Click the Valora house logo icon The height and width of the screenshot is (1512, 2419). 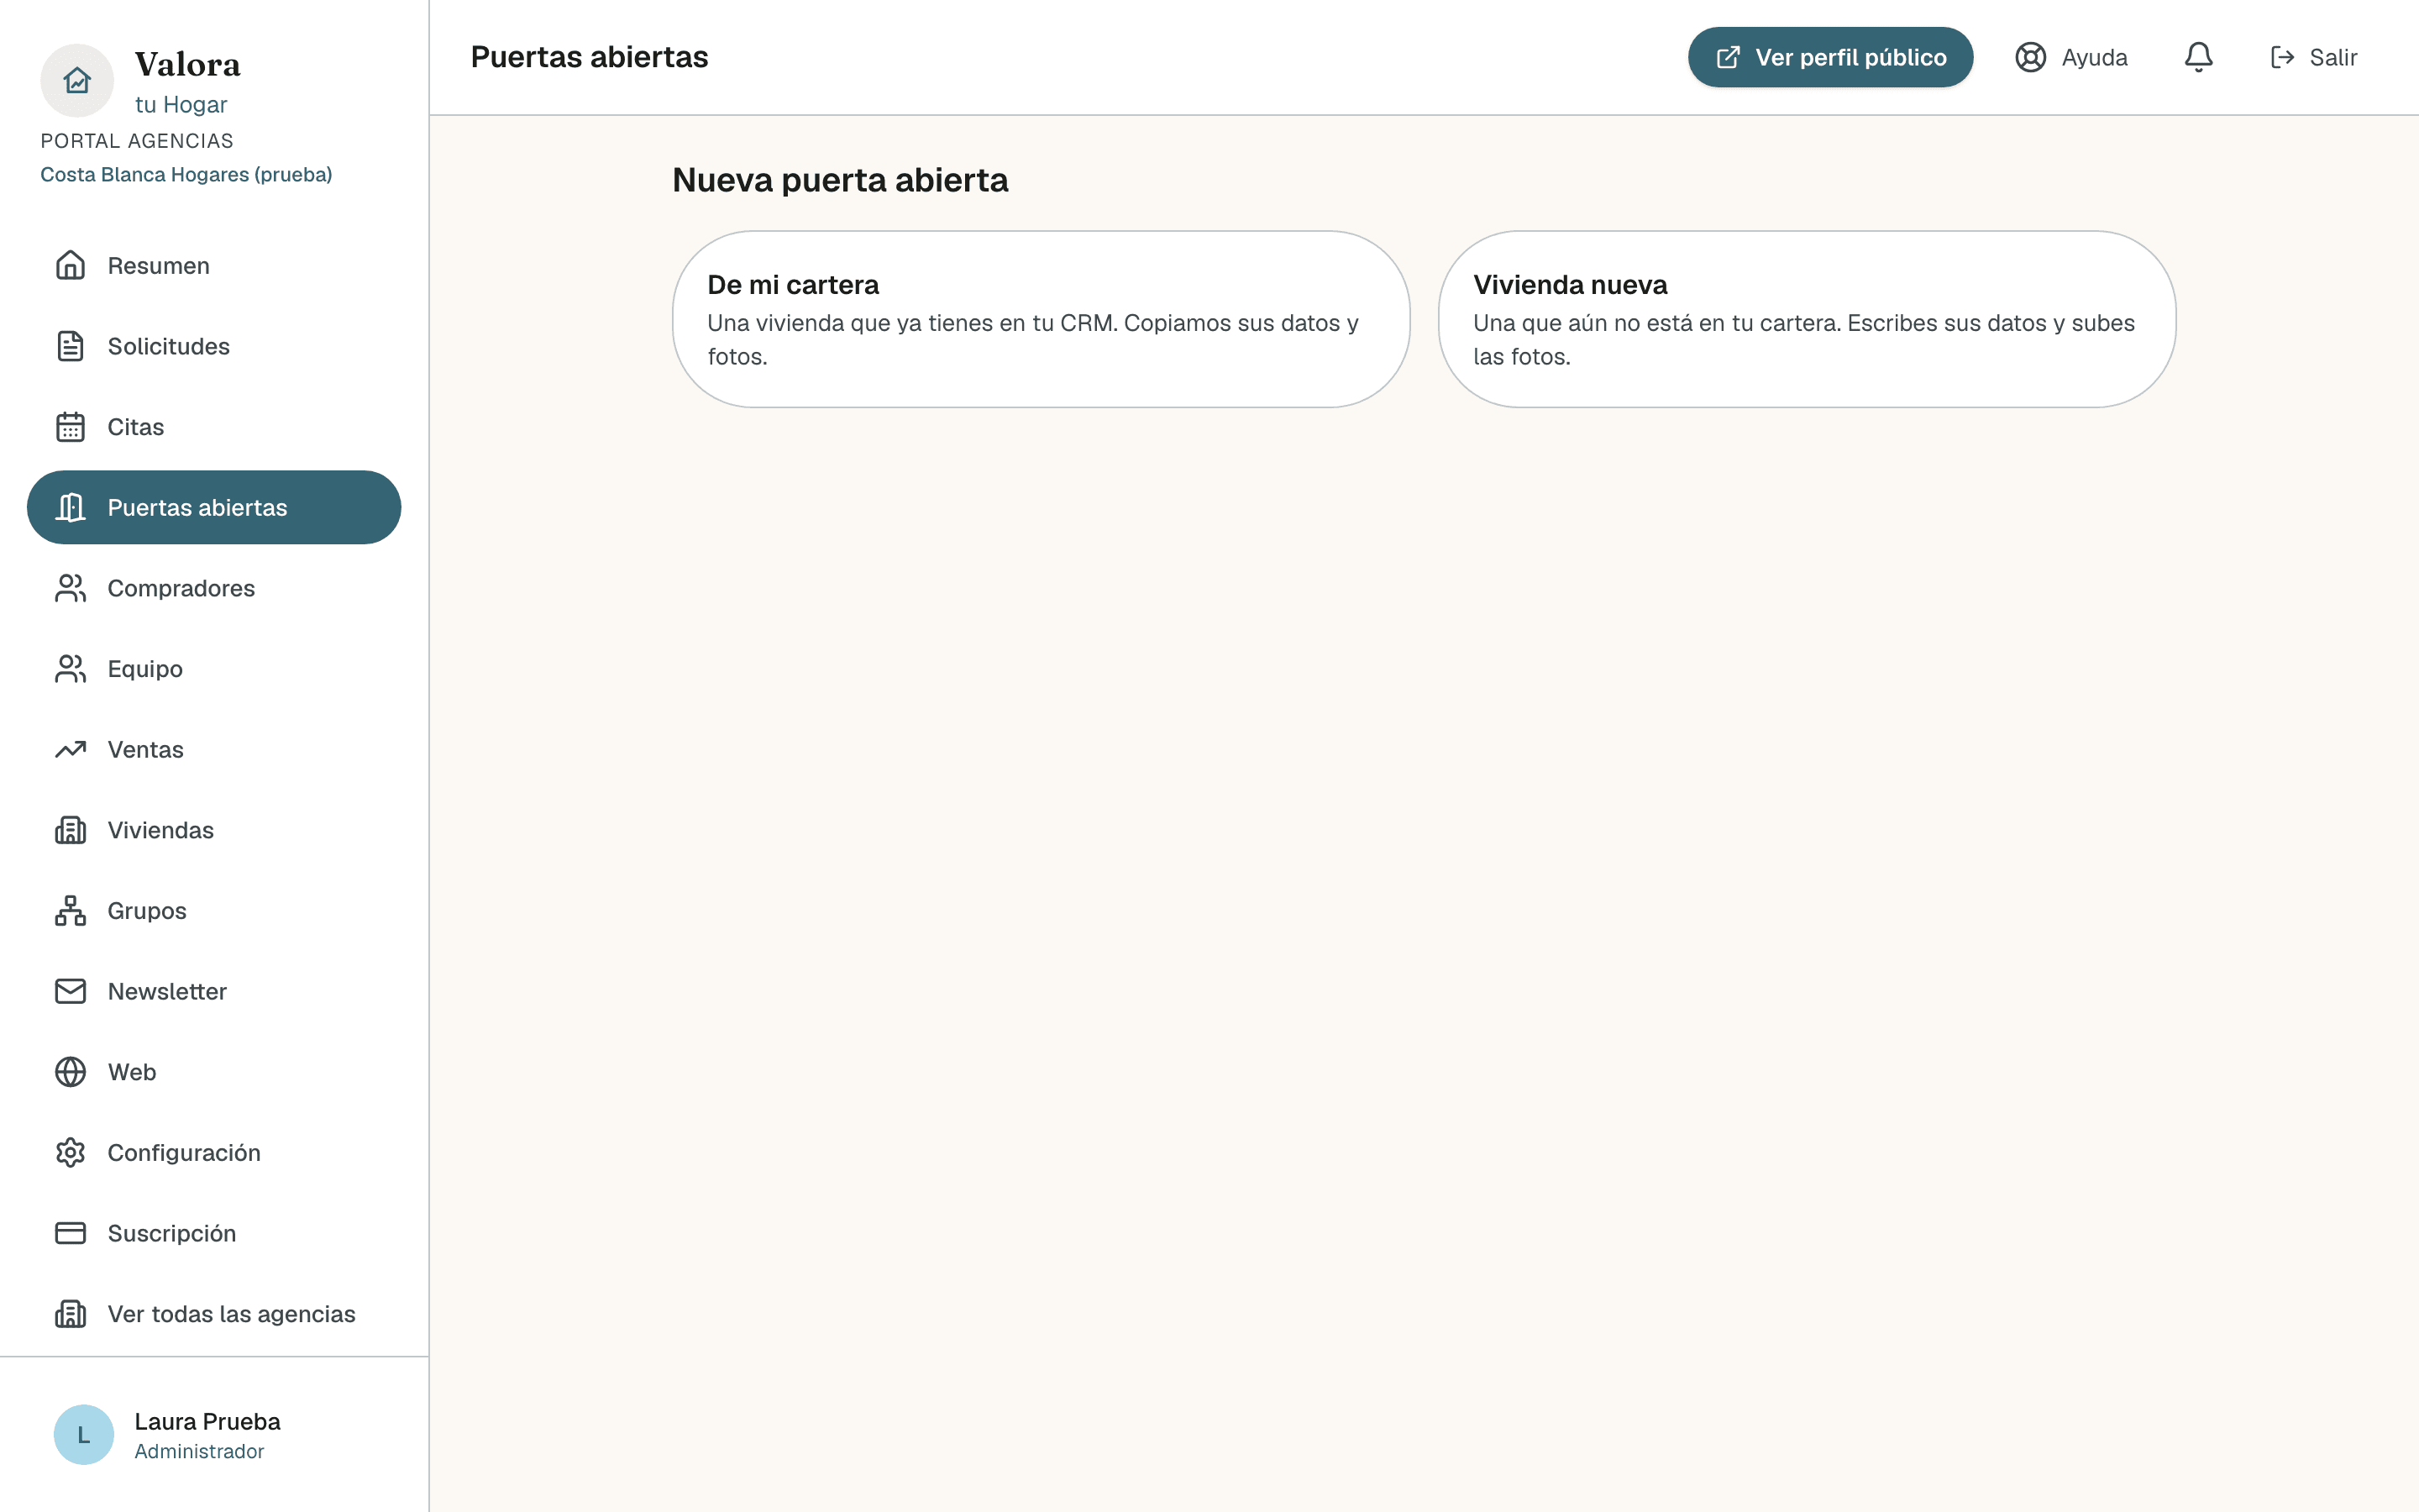[77, 80]
